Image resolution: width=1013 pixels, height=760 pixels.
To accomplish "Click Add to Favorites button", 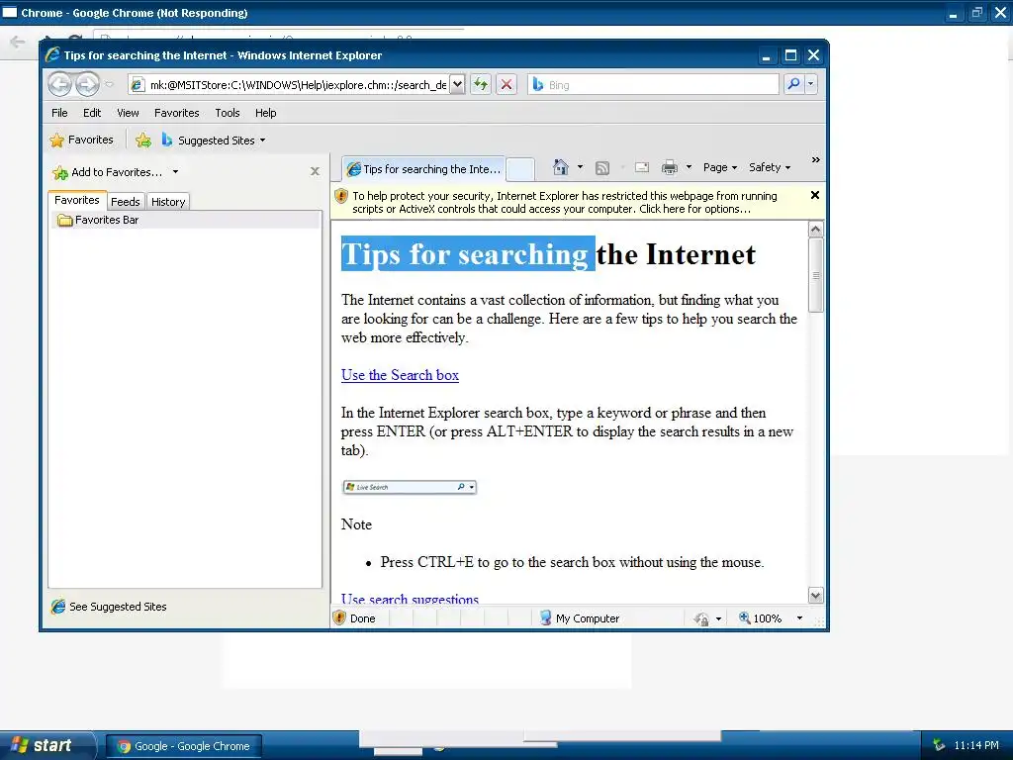I will click(107, 172).
